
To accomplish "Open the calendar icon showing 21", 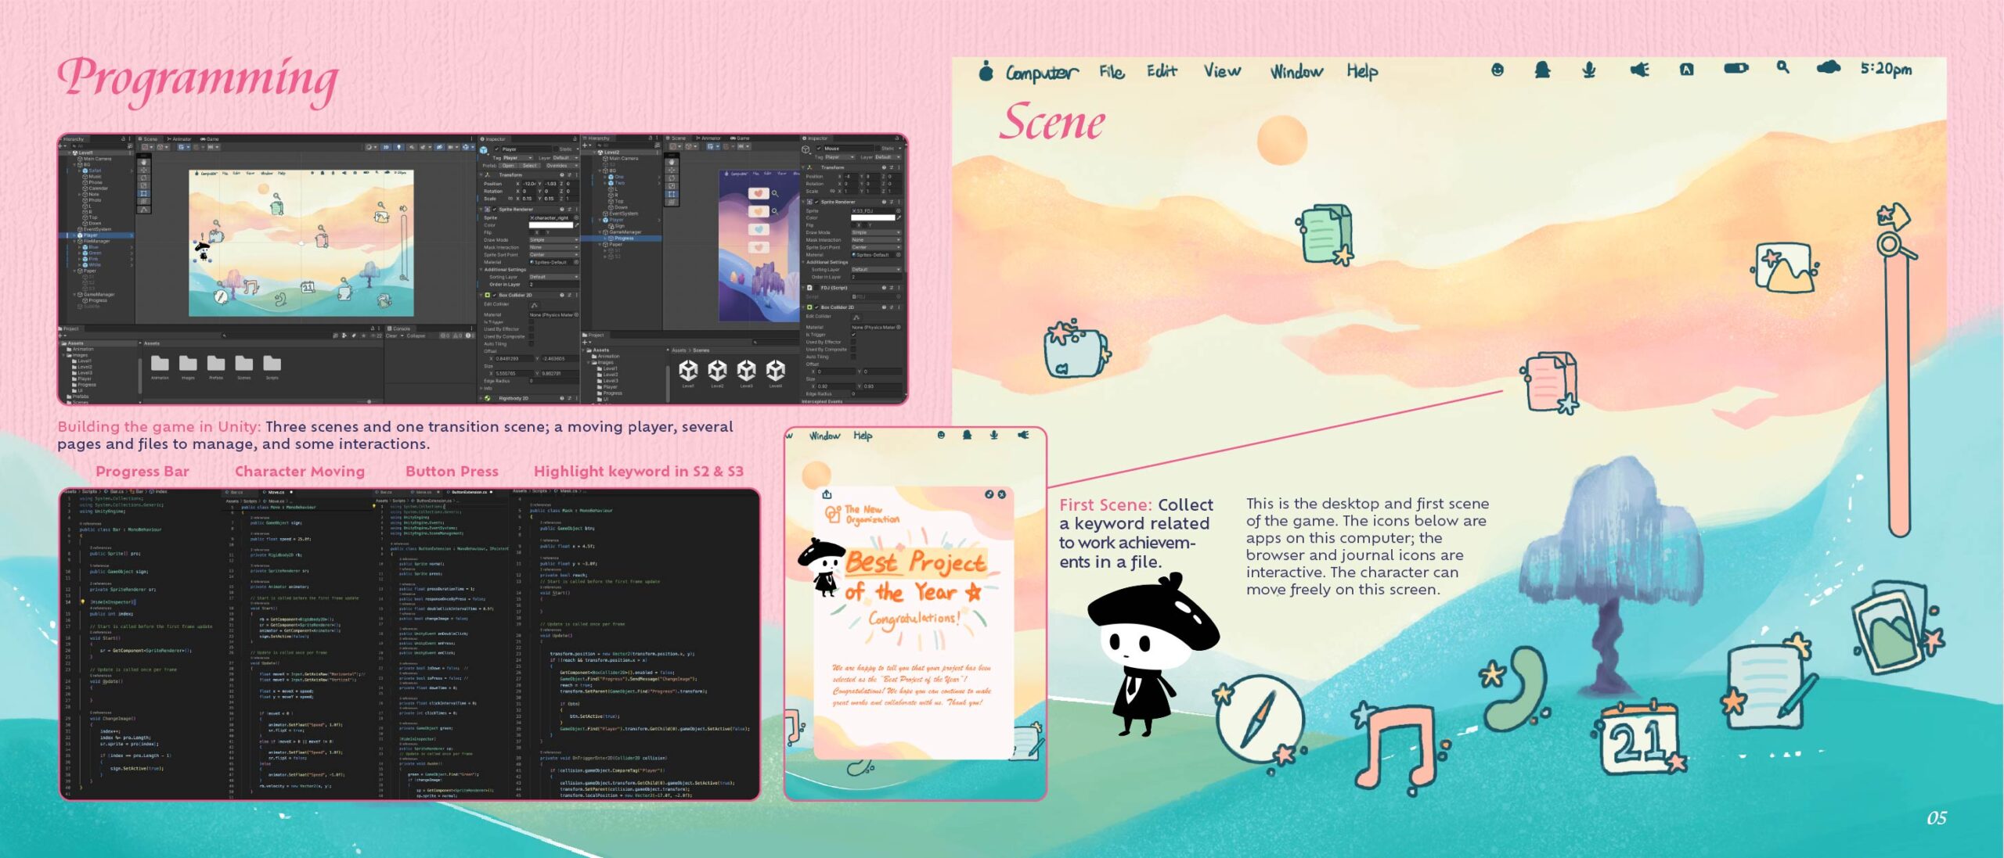I will [x=1638, y=738].
